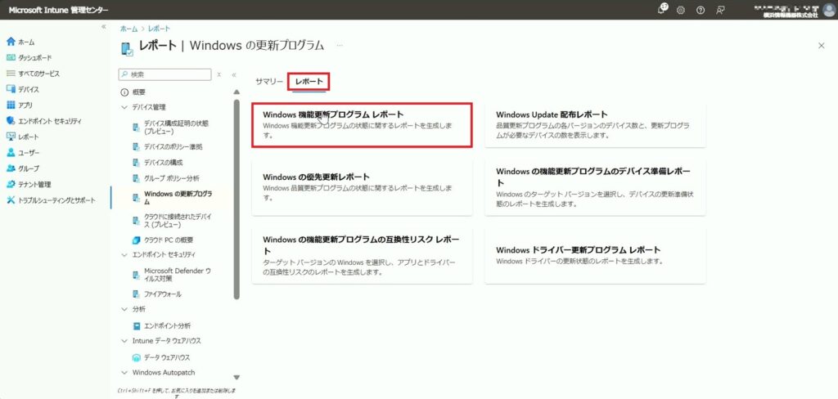838x399 pixels.
Task: Open settings gear icon in header
Action: (680, 10)
